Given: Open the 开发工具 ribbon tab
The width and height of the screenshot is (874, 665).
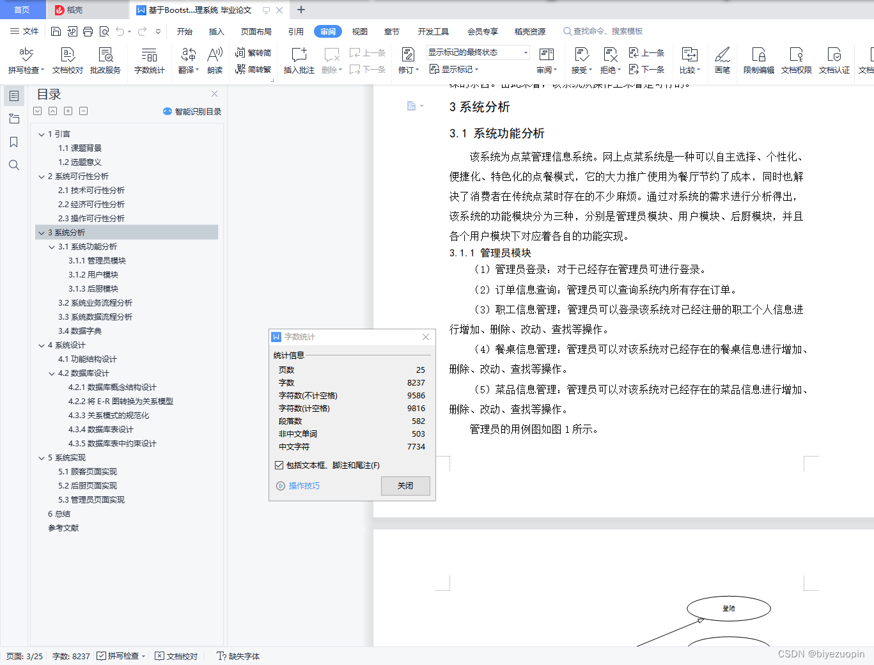Looking at the screenshot, I should pyautogui.click(x=433, y=31).
